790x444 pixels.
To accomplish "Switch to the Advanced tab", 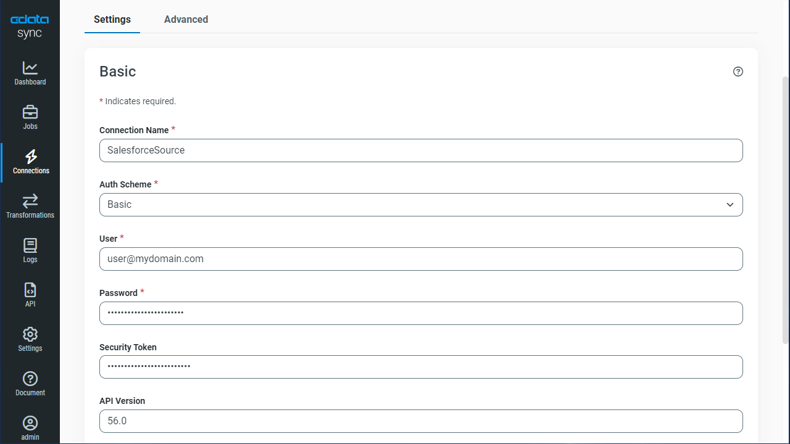I will (x=186, y=19).
